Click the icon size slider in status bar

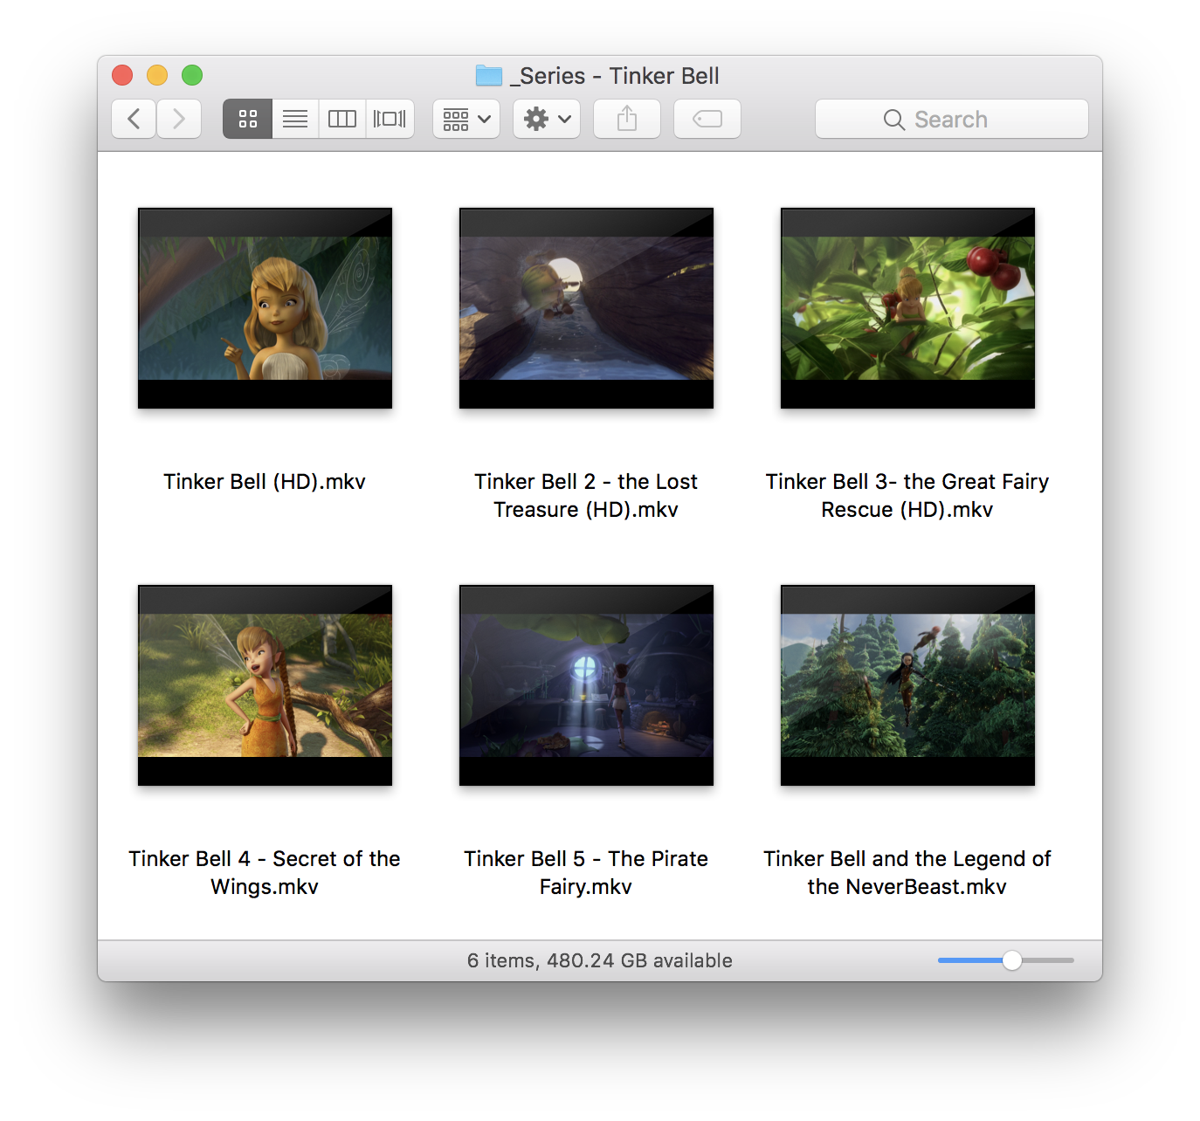[1006, 960]
